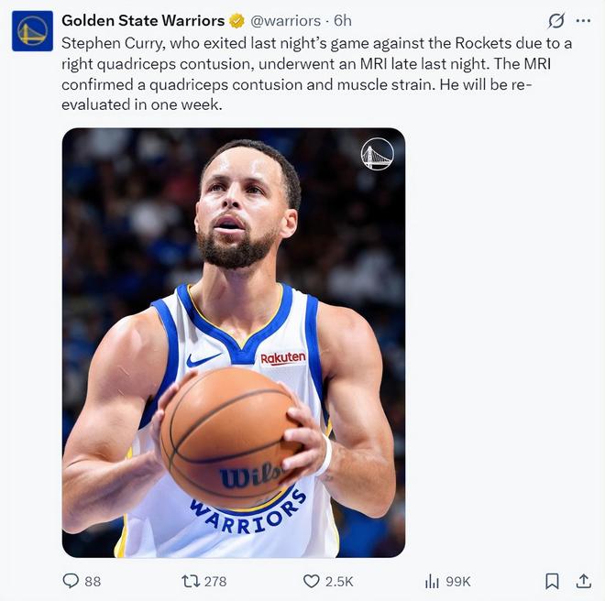Click the bridge logo watermark on the photo
The height and width of the screenshot is (601, 605).
click(x=377, y=154)
